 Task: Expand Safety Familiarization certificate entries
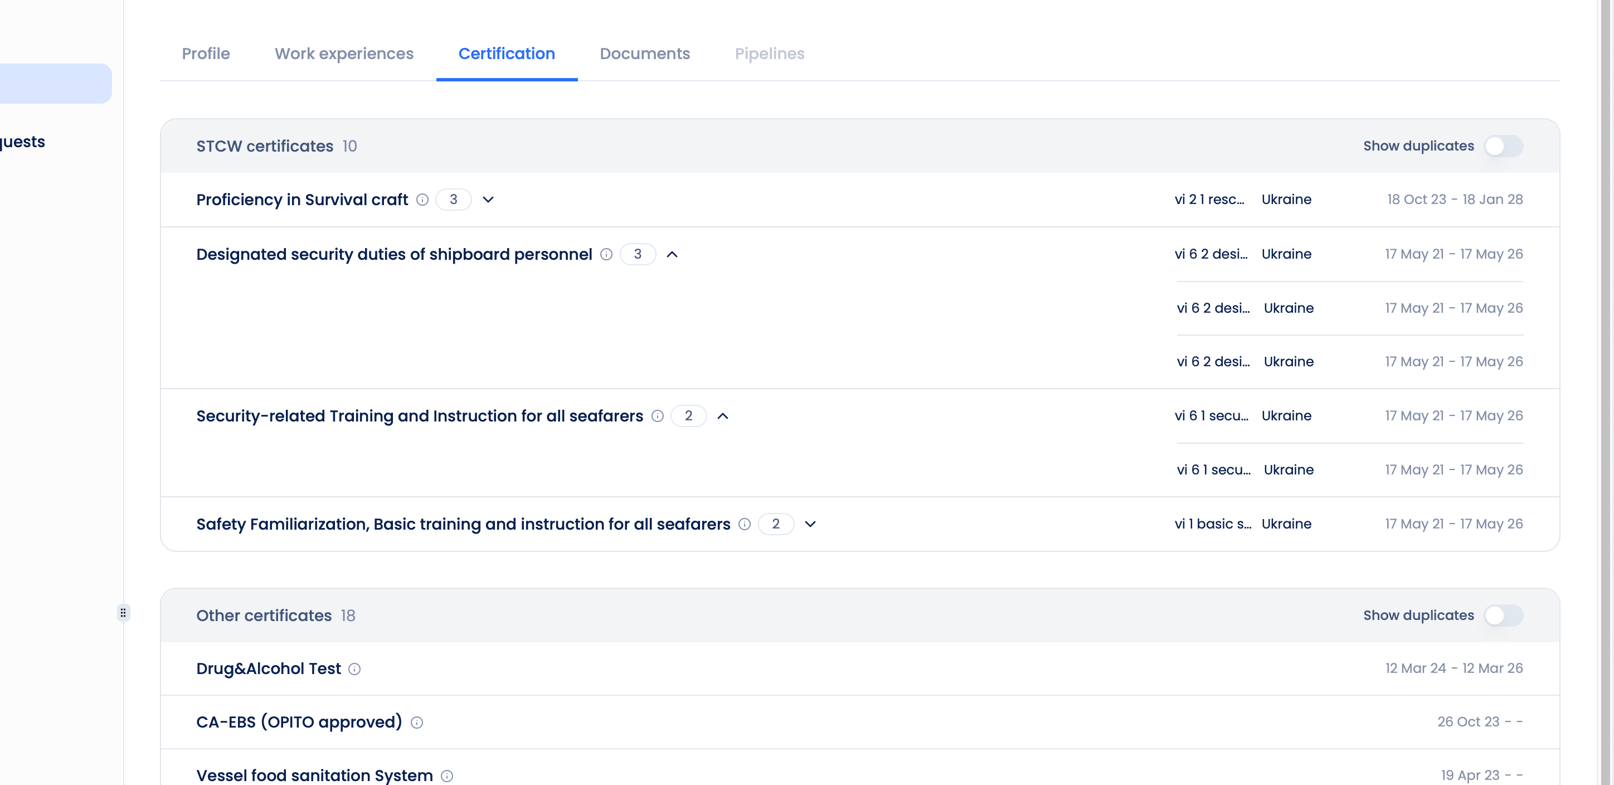click(810, 524)
